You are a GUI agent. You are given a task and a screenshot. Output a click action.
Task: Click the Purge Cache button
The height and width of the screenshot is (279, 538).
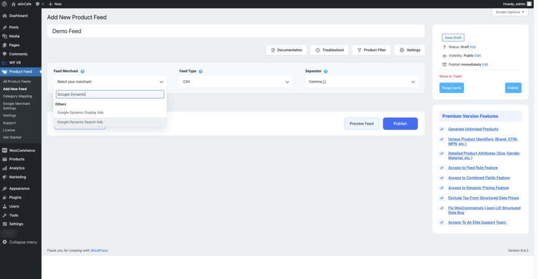click(451, 88)
